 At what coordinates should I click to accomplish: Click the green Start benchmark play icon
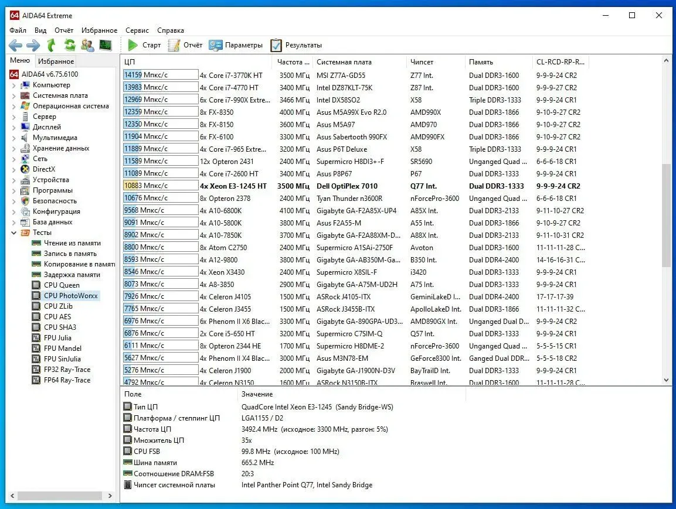(x=133, y=45)
